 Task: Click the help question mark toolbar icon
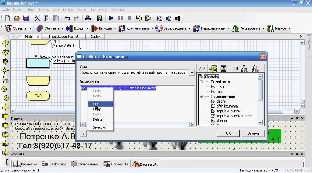tap(100, 19)
